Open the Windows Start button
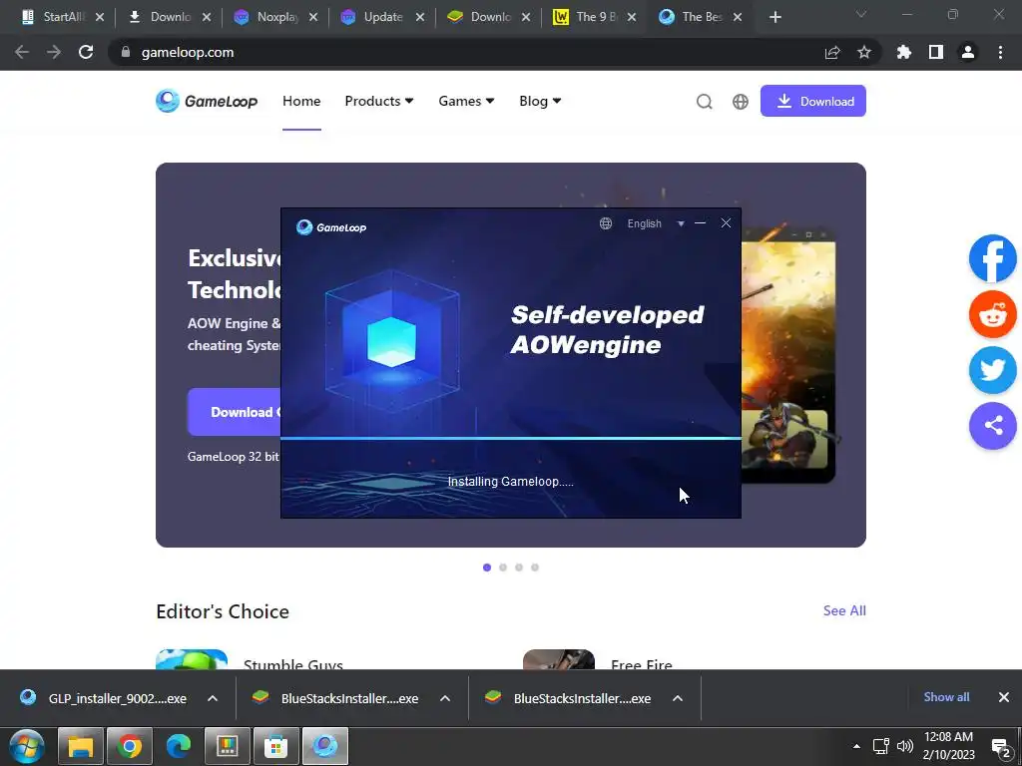The height and width of the screenshot is (766, 1022). [x=26, y=746]
